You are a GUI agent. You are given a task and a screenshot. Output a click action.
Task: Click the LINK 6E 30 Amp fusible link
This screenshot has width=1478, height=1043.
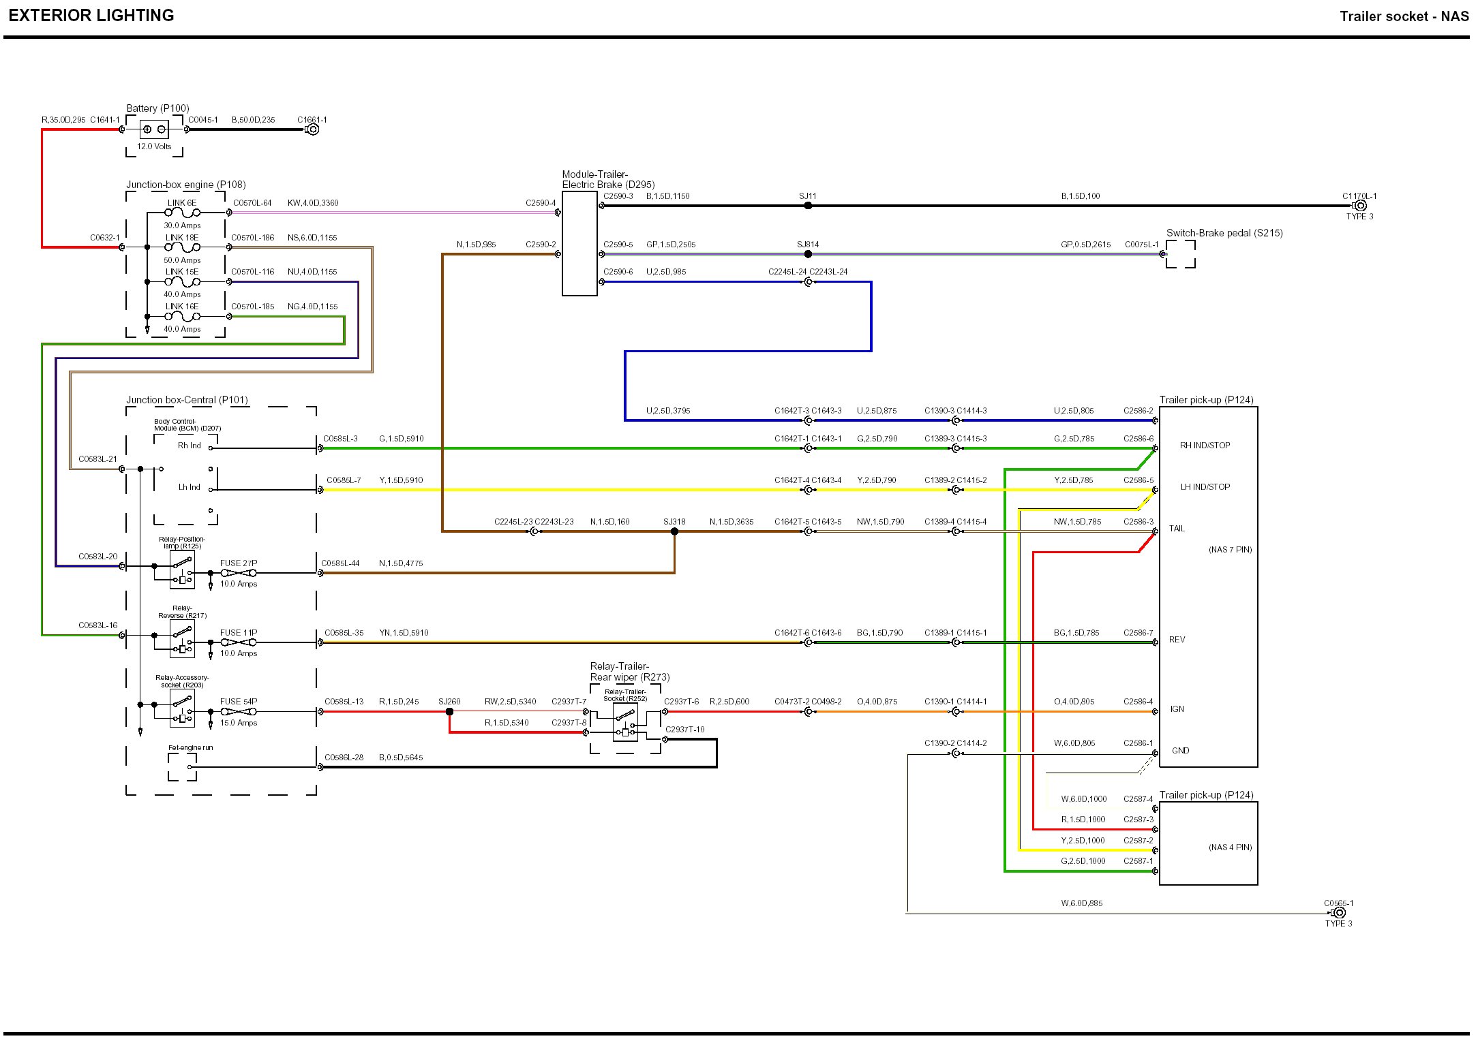click(x=182, y=213)
